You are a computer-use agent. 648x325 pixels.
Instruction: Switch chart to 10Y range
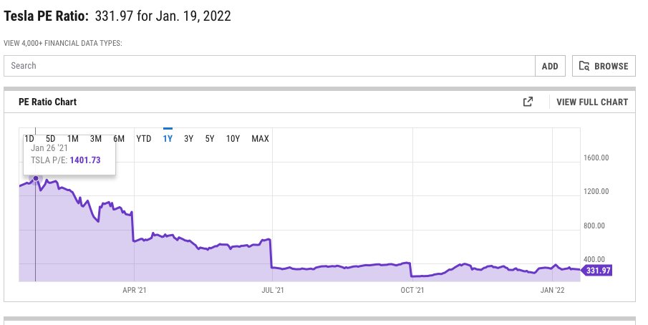click(233, 138)
